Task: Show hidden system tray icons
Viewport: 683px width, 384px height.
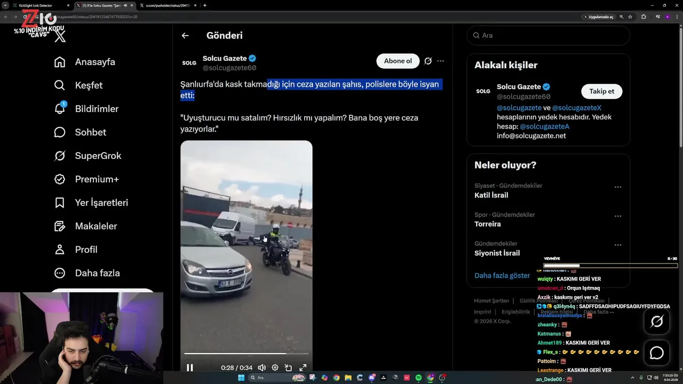Action: point(633,378)
